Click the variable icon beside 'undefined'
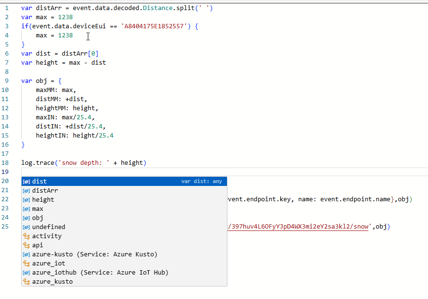428x299 pixels. tap(26, 227)
